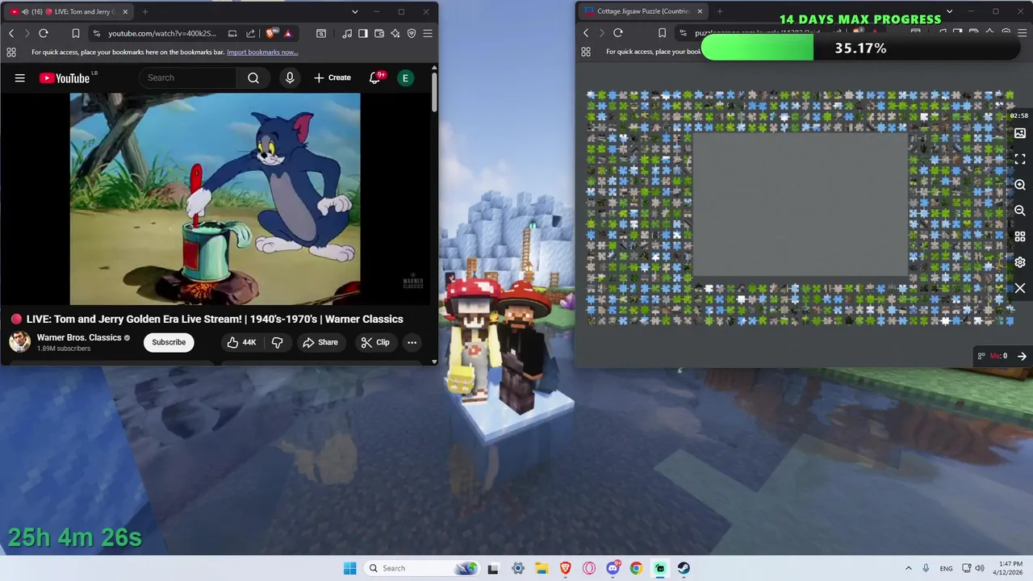The height and width of the screenshot is (581, 1033).
Task: Open the account avatar labeled E
Action: pyautogui.click(x=405, y=77)
